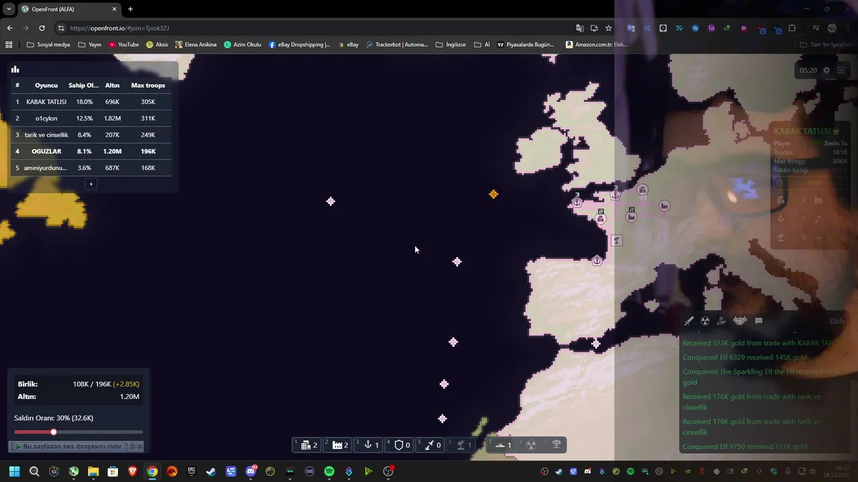858x482 pixels.
Task: Sort leaderboard by Altın column
Action: click(112, 85)
